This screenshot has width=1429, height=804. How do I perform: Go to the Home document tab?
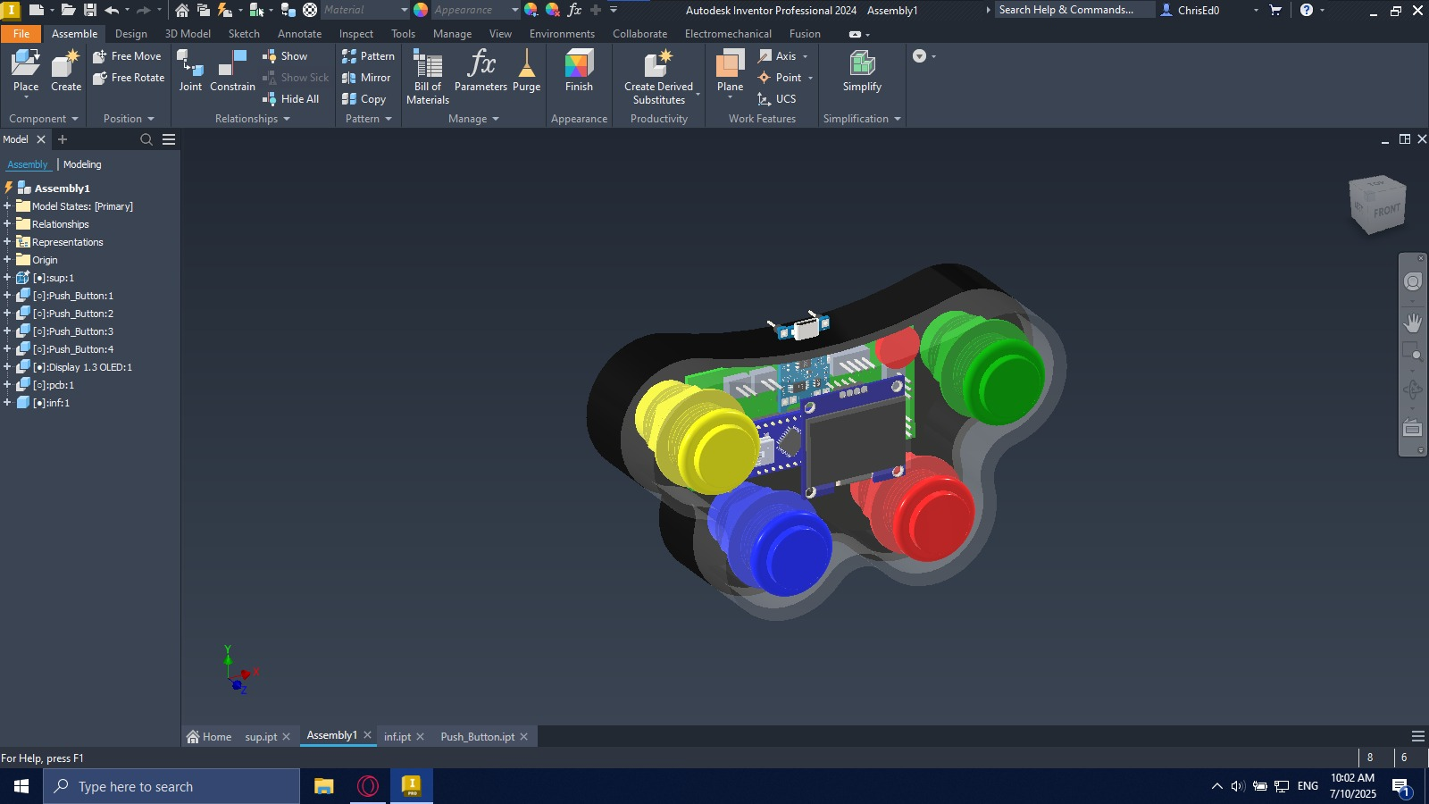pos(209,737)
